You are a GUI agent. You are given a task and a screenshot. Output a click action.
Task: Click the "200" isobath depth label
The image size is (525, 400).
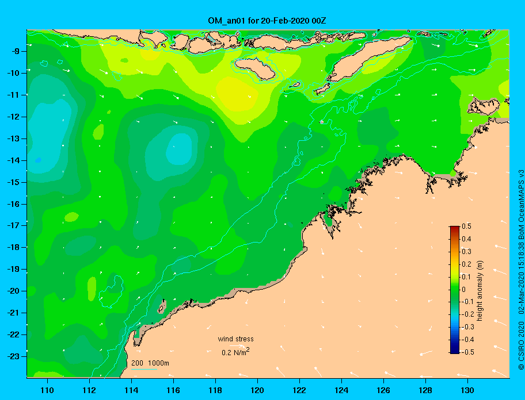pyautogui.click(x=137, y=363)
